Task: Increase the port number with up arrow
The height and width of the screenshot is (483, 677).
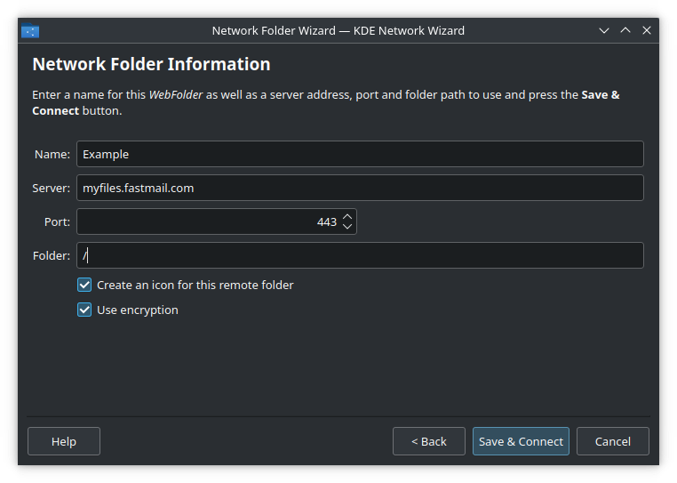Action: tap(347, 216)
